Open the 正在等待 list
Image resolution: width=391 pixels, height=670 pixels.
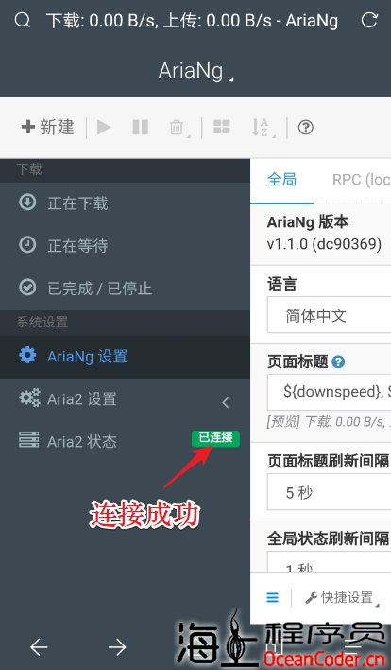pos(125,246)
